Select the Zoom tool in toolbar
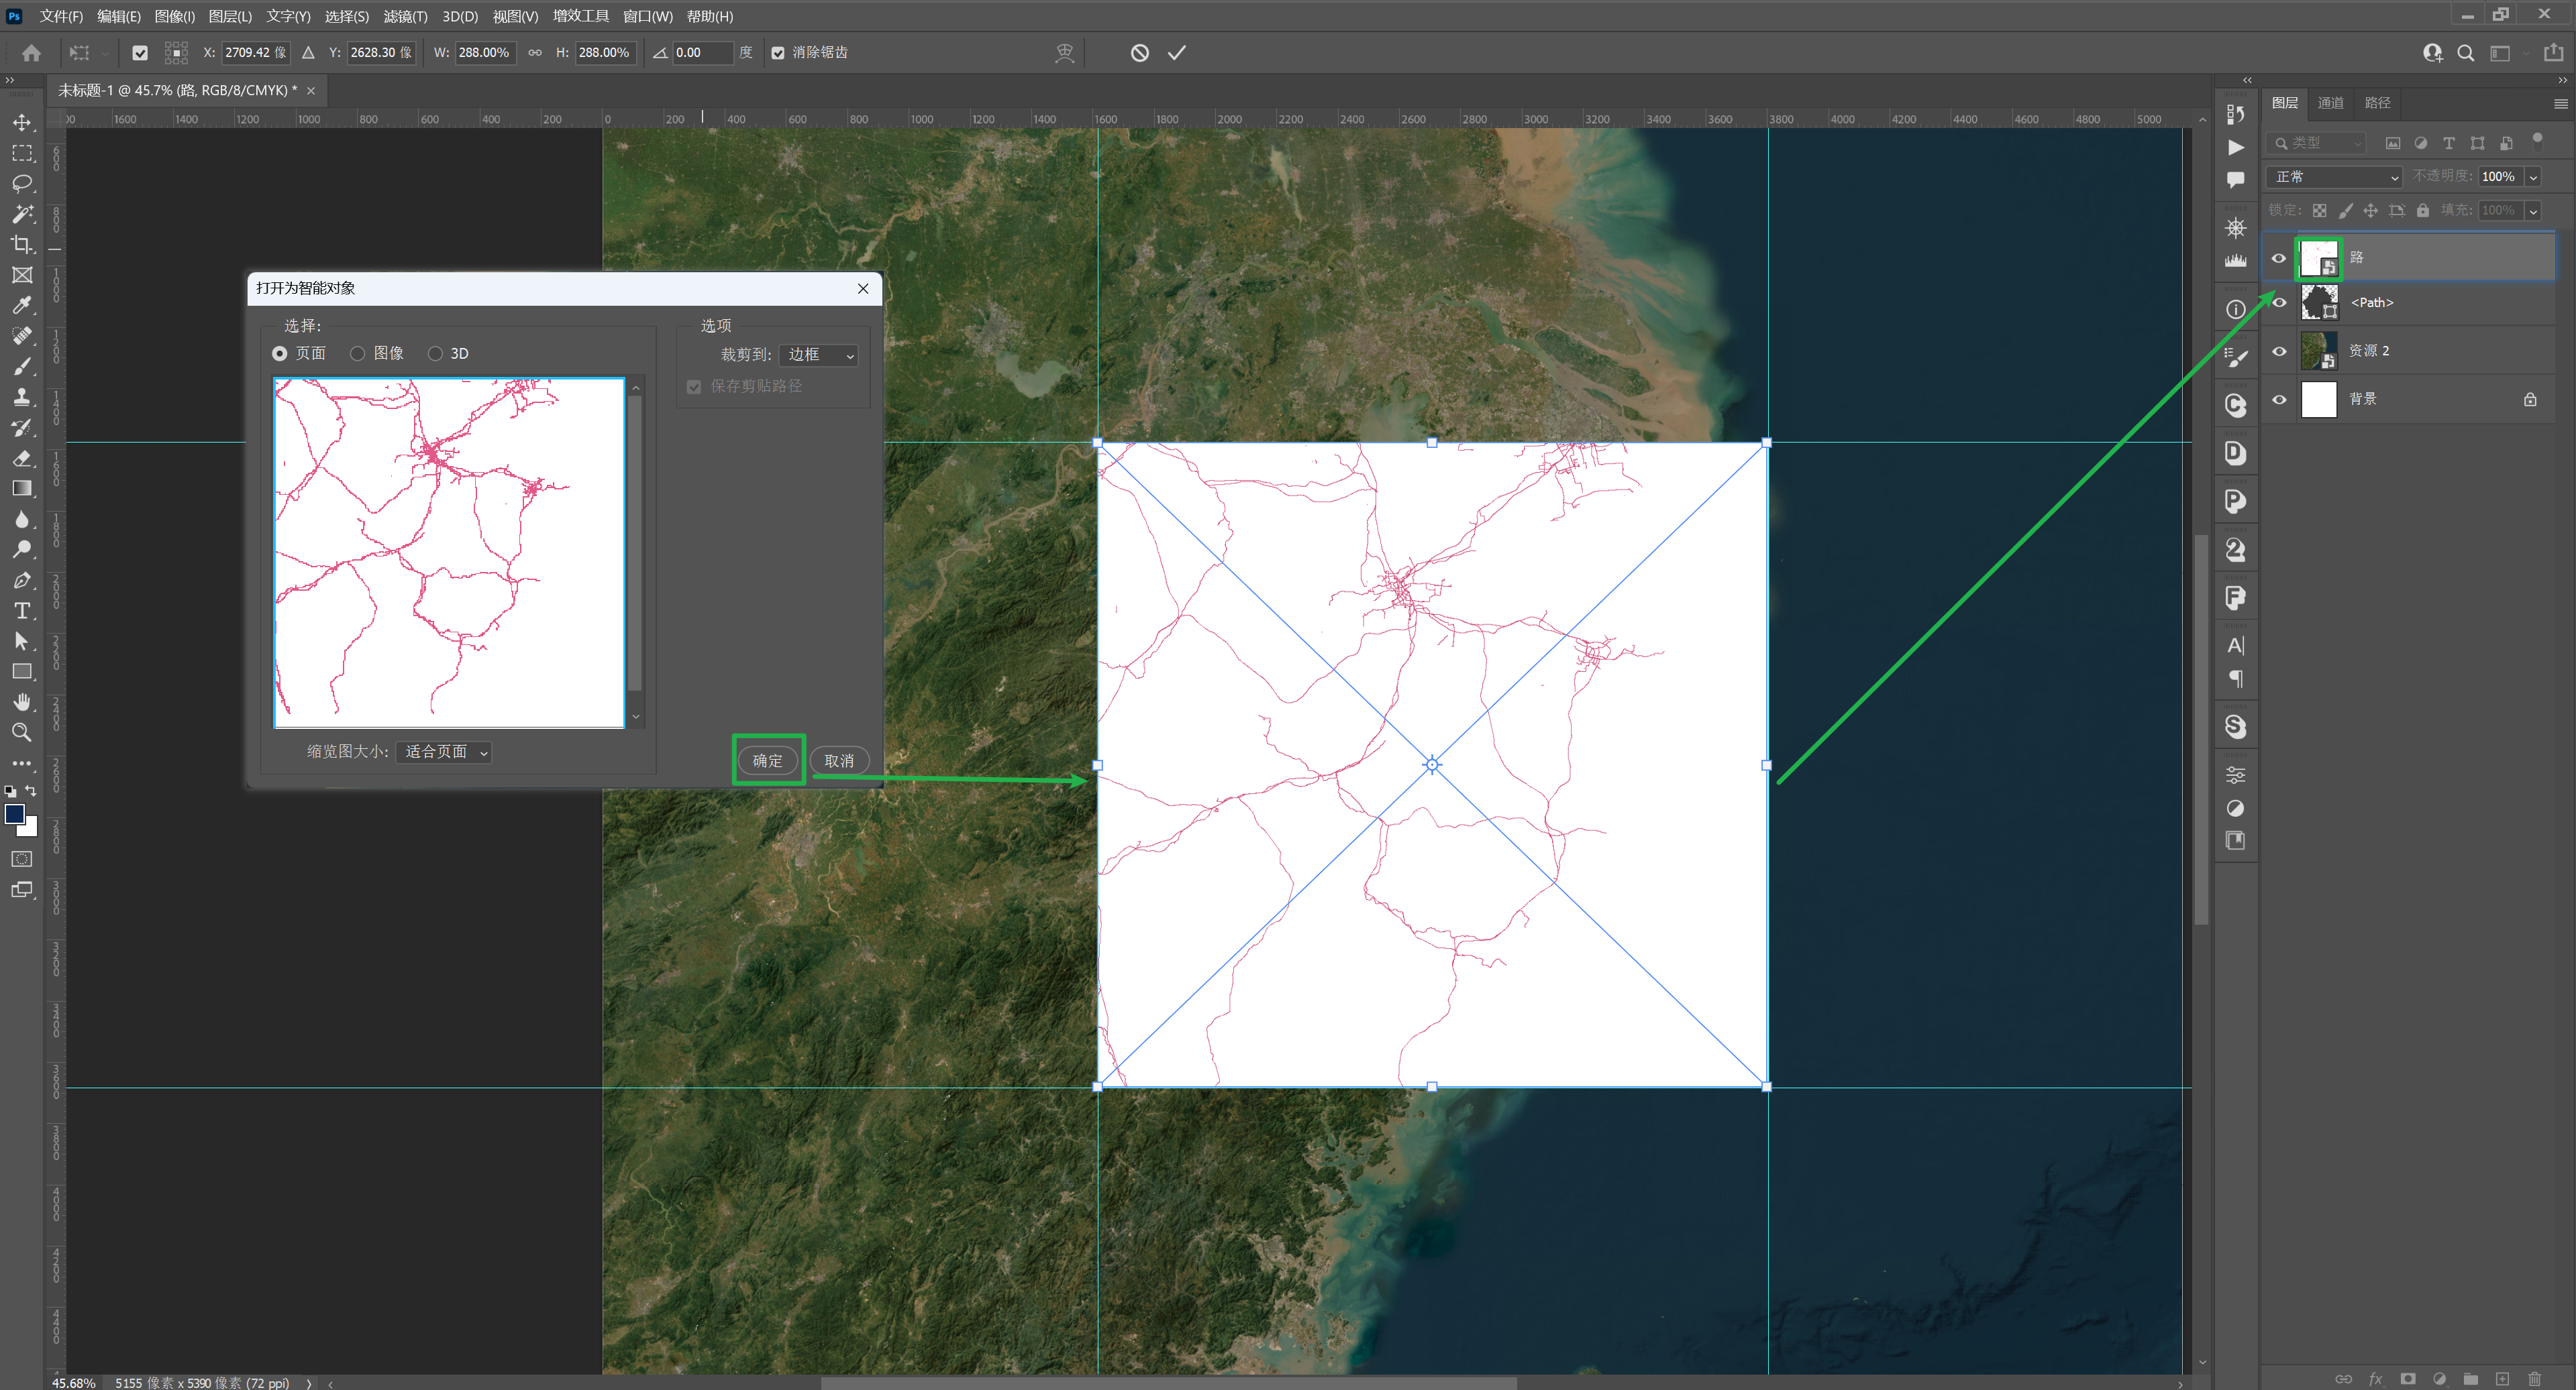This screenshot has height=1390, width=2576. (x=22, y=732)
